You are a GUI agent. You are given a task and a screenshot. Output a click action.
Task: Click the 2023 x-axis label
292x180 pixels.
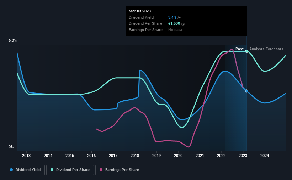(x=243, y=156)
